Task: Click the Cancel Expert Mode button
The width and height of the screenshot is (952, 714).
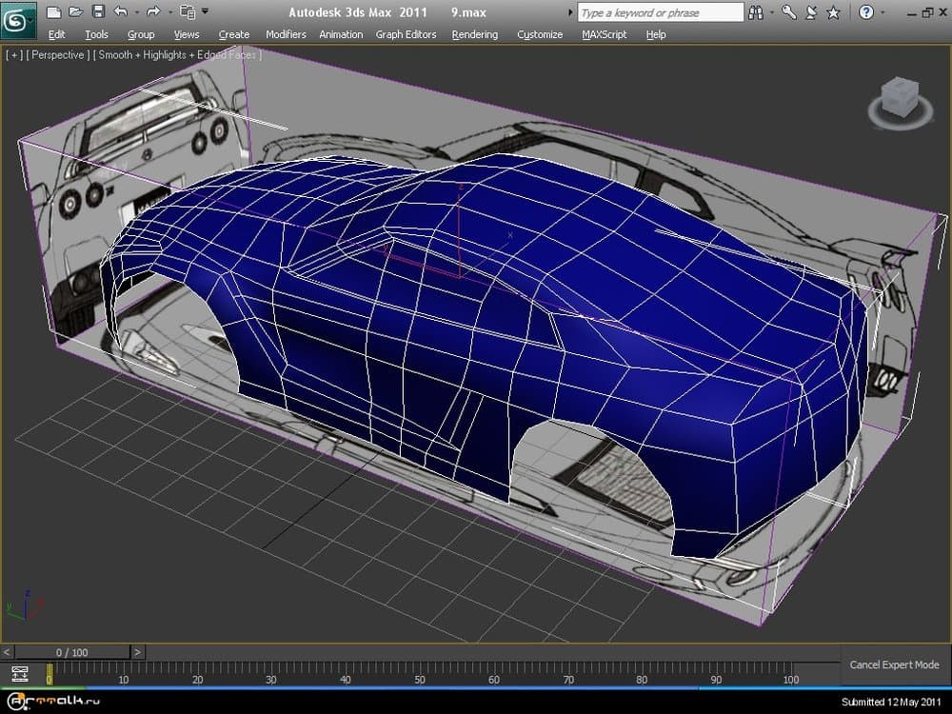Action: pyautogui.click(x=894, y=664)
